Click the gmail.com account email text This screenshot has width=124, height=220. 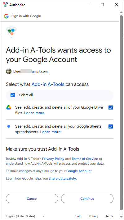[30, 72]
